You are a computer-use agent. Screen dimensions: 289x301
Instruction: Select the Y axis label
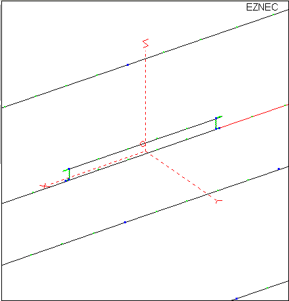(219, 201)
